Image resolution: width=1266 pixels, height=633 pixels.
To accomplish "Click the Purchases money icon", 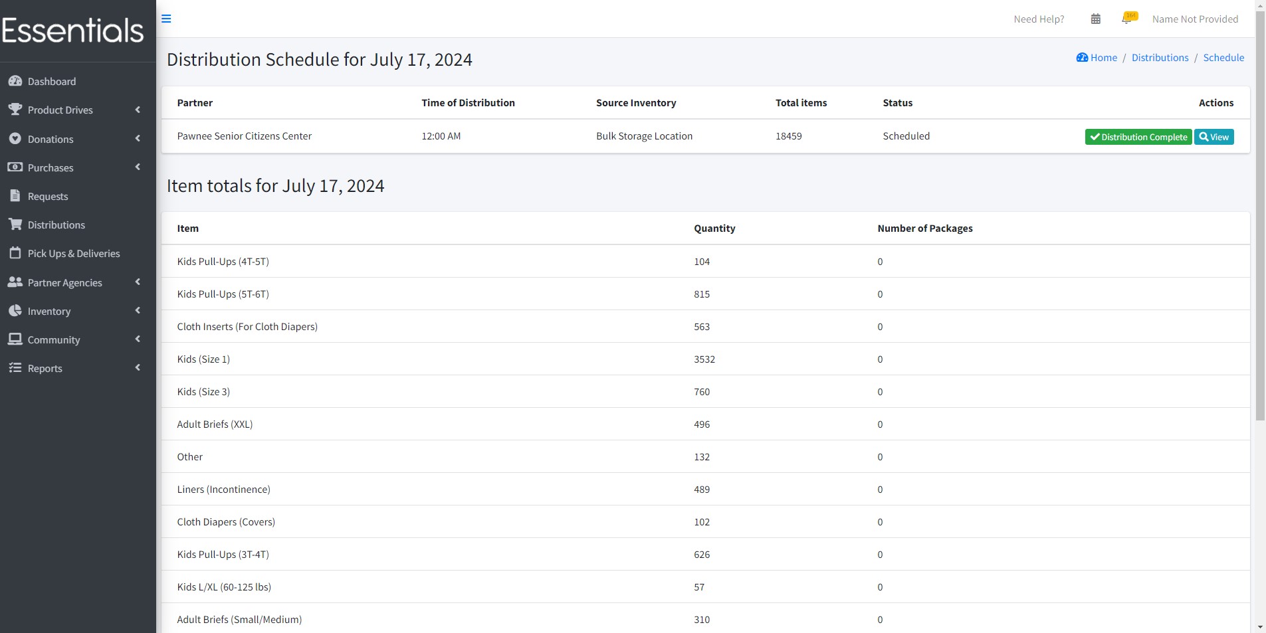I will click(x=15, y=167).
